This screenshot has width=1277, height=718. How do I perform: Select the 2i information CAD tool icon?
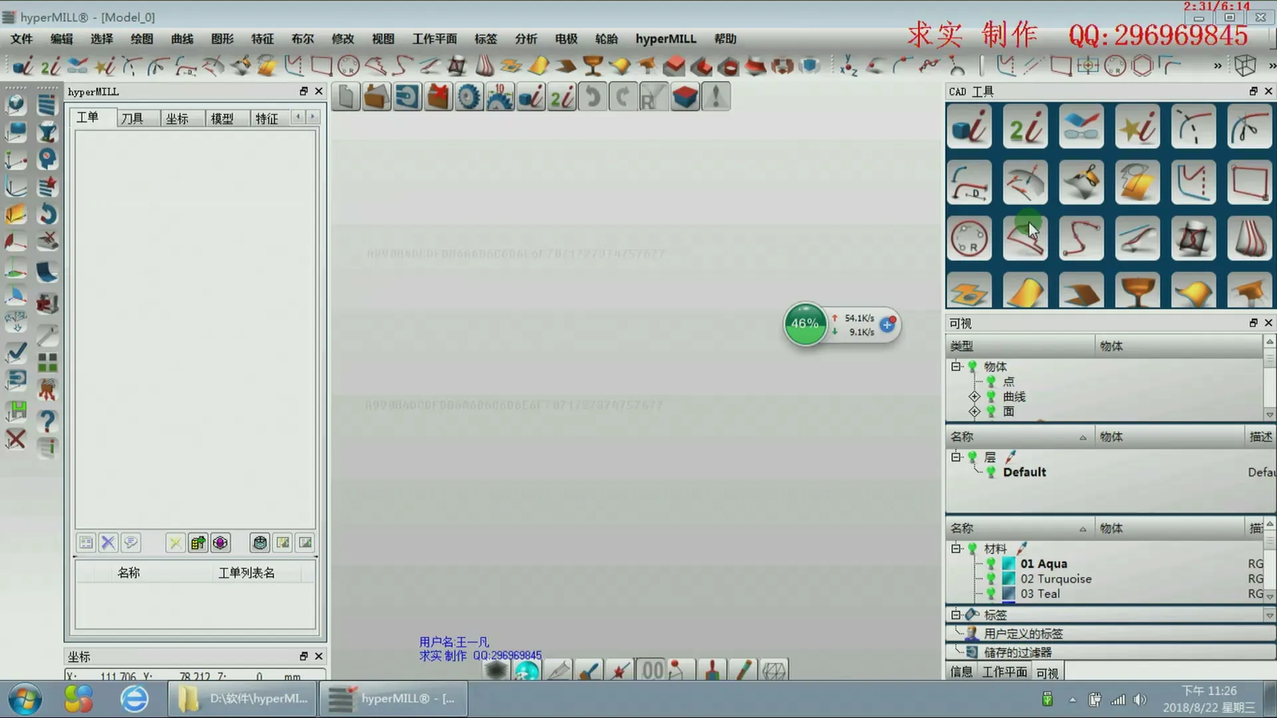coord(1024,126)
